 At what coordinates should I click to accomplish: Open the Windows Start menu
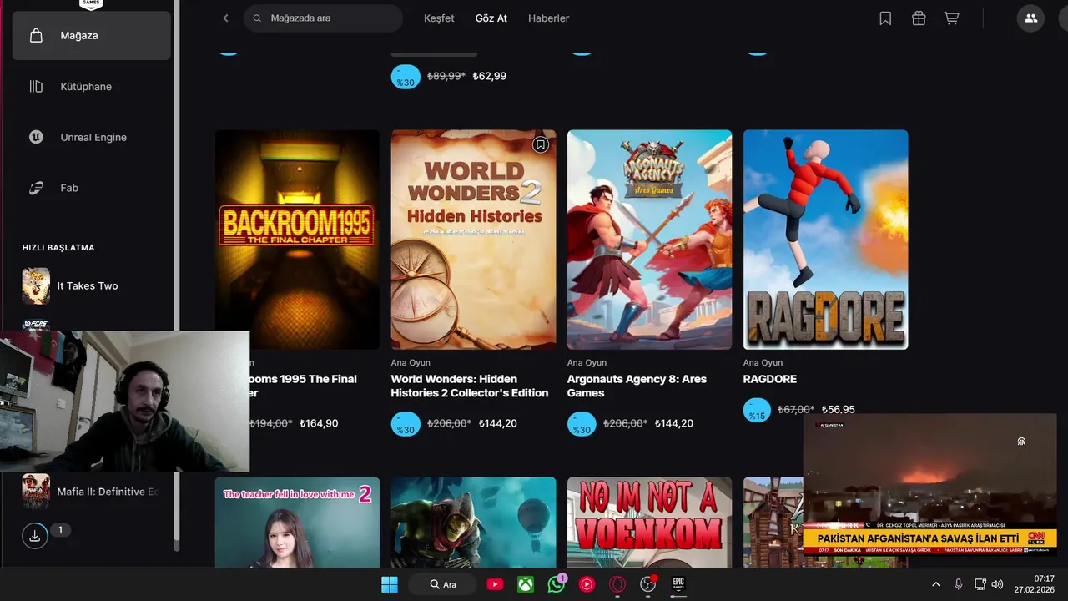pos(390,584)
